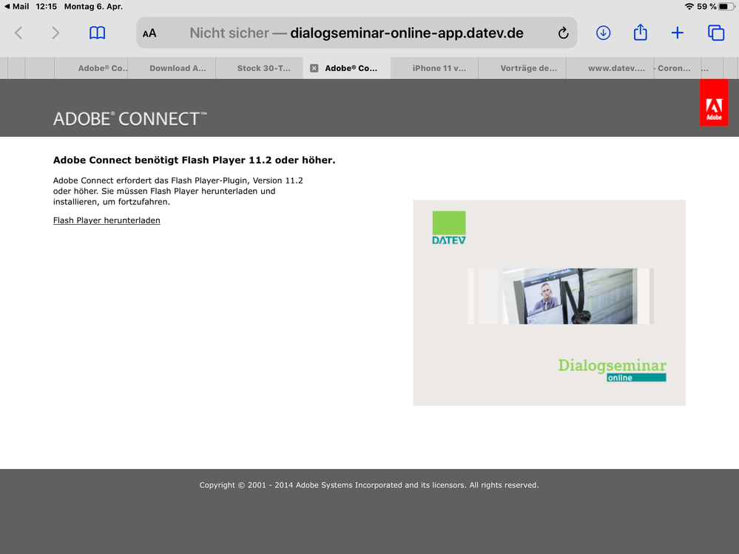Click the Flash Player 11.2 requirement heading
The height and width of the screenshot is (554, 739).
pyautogui.click(x=194, y=161)
